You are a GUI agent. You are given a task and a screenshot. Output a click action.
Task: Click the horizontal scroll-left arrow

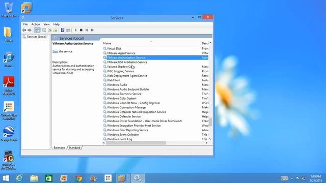tap(104, 143)
